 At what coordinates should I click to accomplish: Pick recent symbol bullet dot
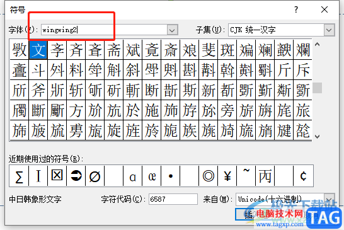(x=171, y=176)
